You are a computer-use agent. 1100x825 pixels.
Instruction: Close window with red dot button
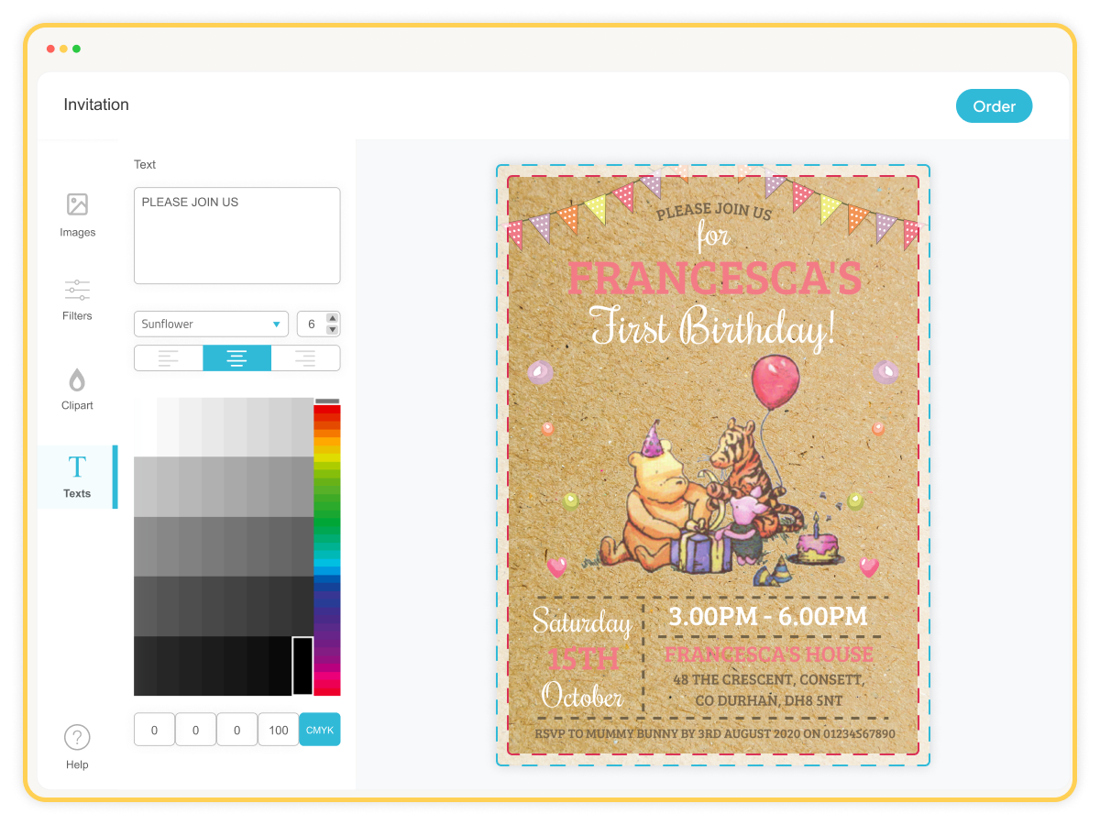pyautogui.click(x=50, y=49)
